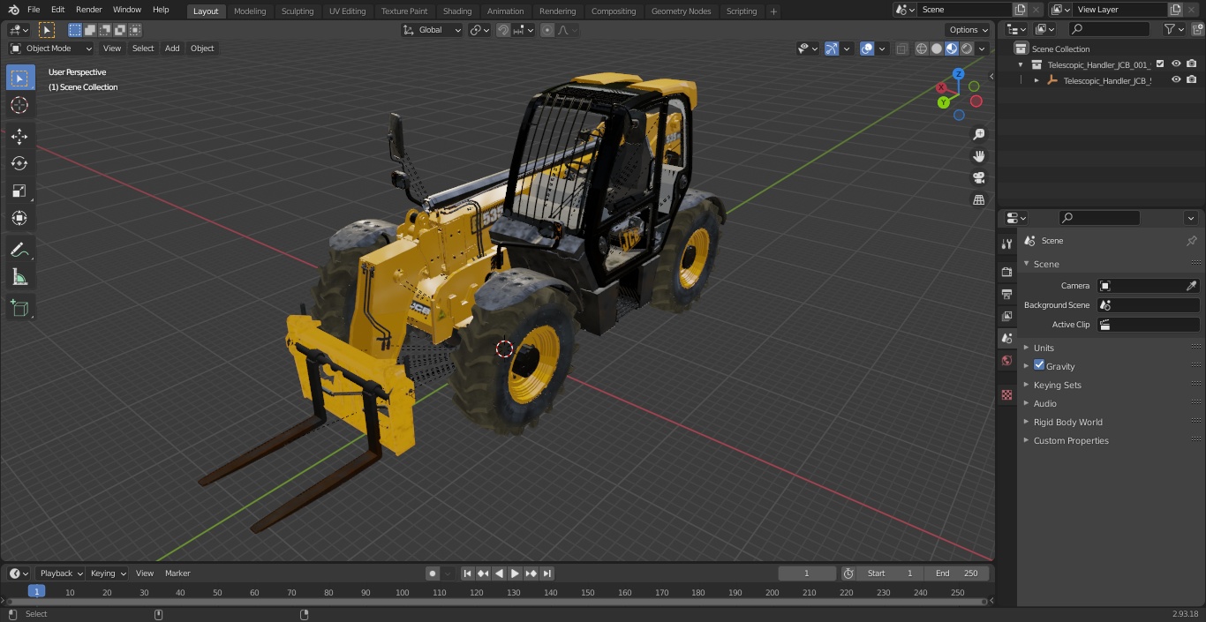Toggle show overlays button
Image resolution: width=1206 pixels, height=622 pixels.
click(867, 49)
